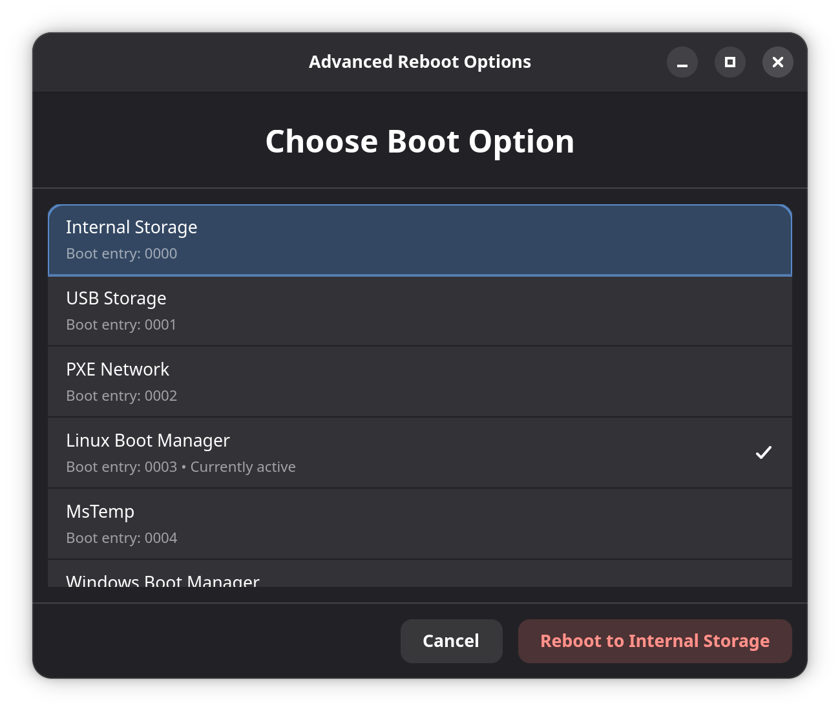Image resolution: width=840 pixels, height=711 pixels.
Task: Click Reboot to Internal Storage
Action: pos(655,641)
